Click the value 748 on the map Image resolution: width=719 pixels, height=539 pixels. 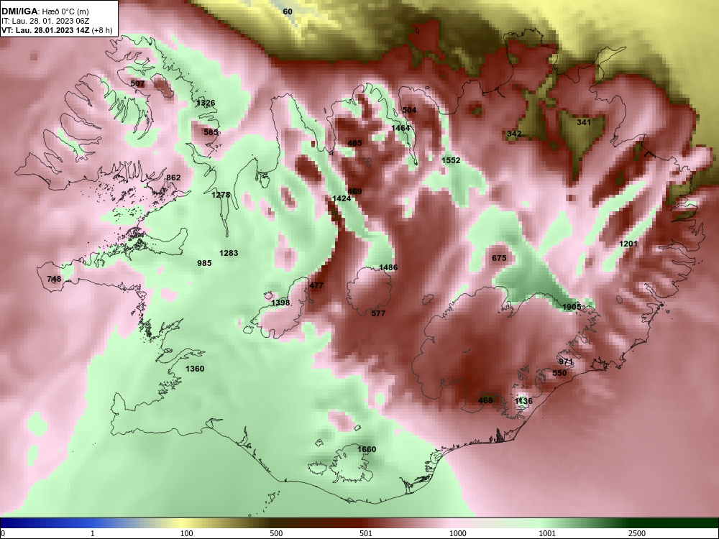(54, 279)
